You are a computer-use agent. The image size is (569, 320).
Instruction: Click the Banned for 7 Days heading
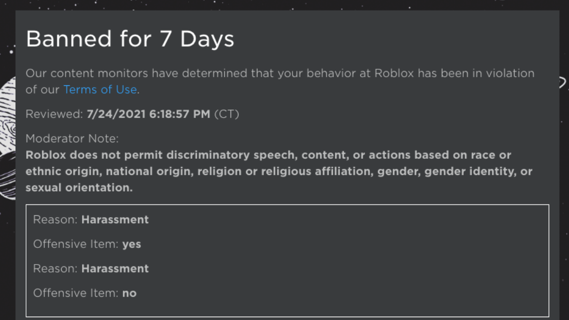point(131,39)
